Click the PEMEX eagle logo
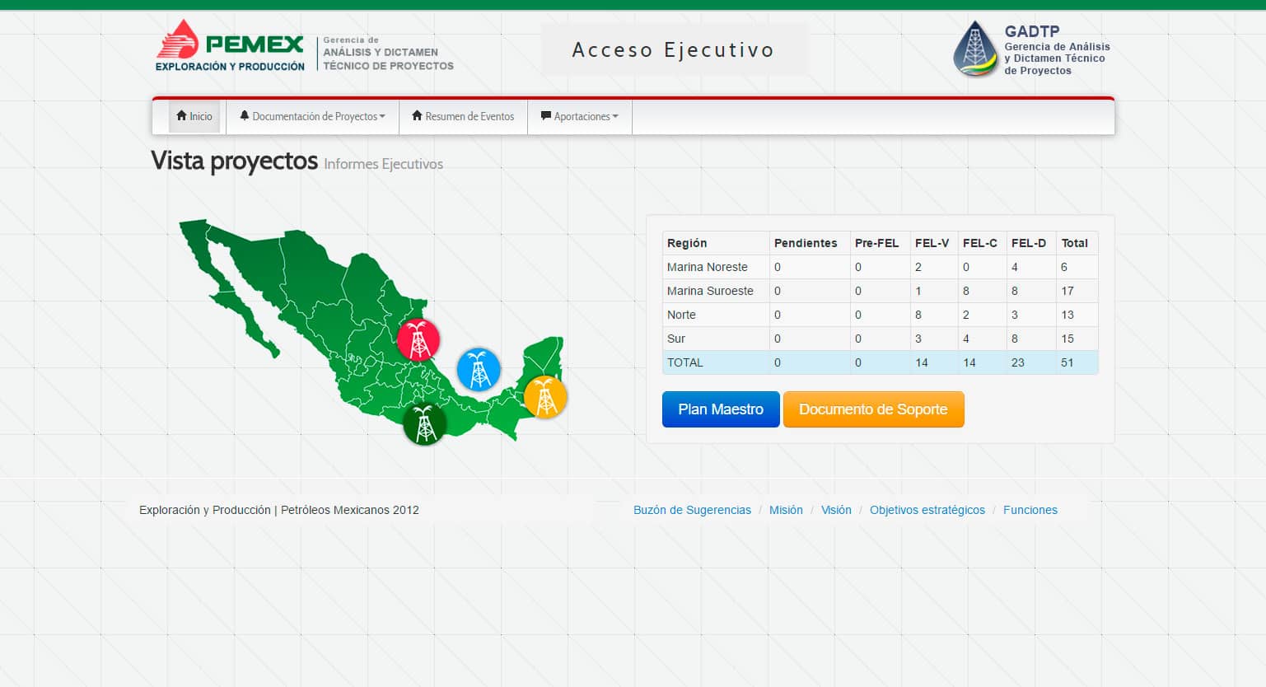 (178, 40)
